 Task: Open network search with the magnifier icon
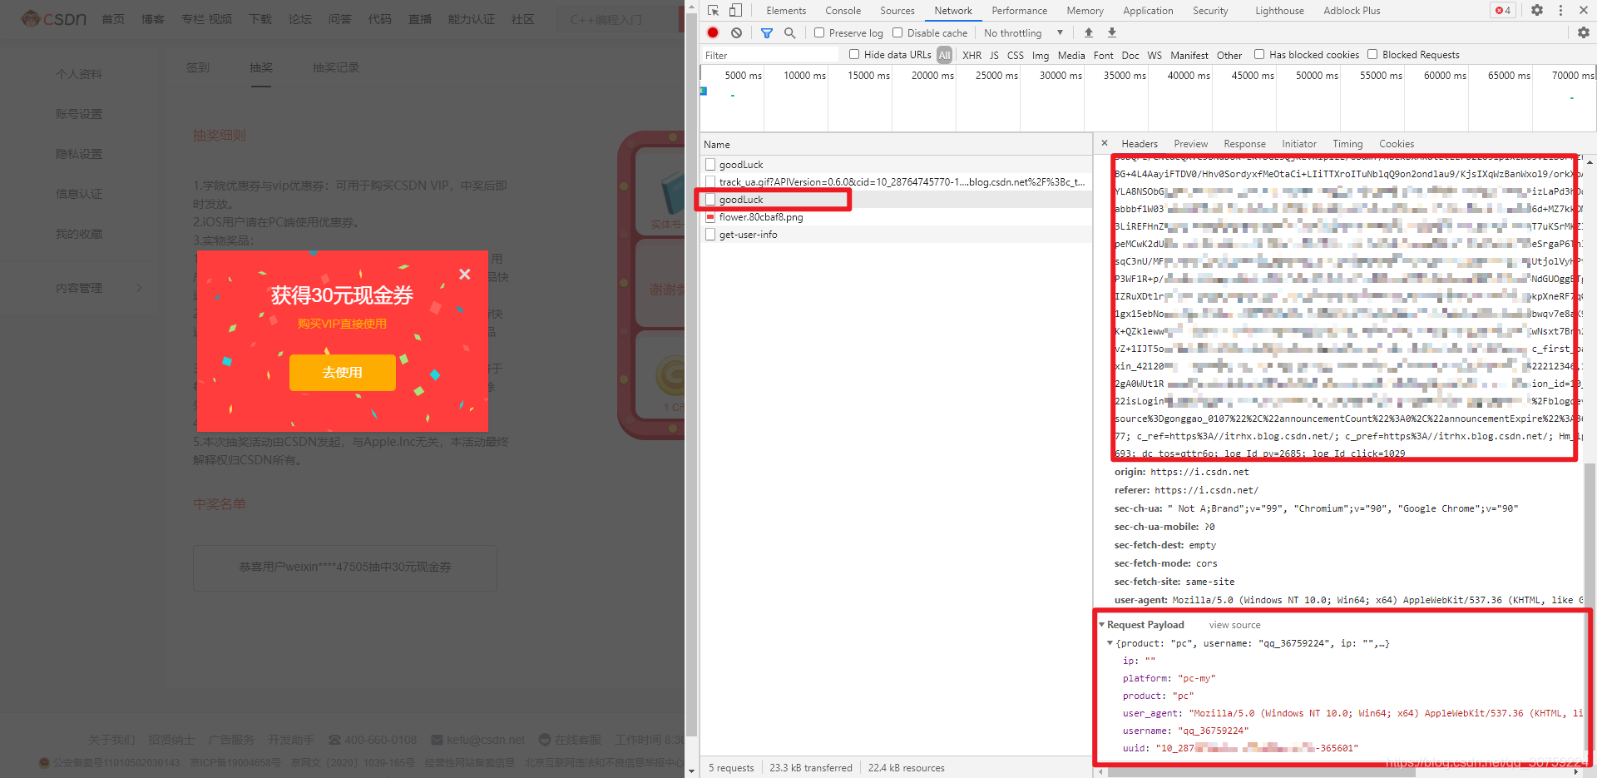789,32
